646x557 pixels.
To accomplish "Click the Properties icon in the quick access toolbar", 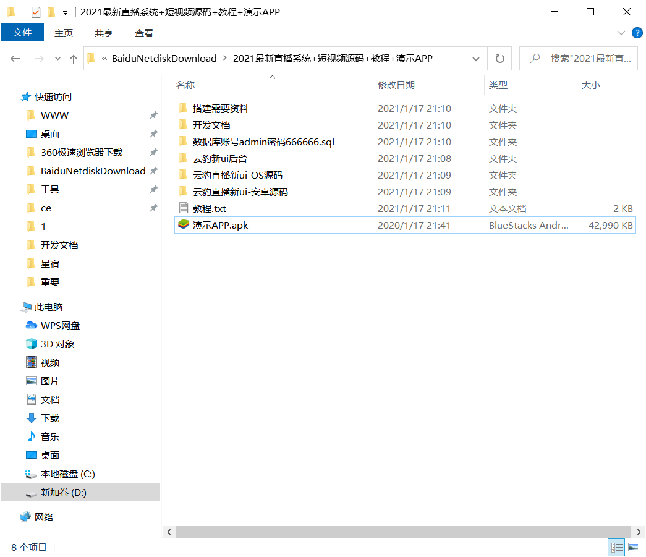I will tap(36, 12).
